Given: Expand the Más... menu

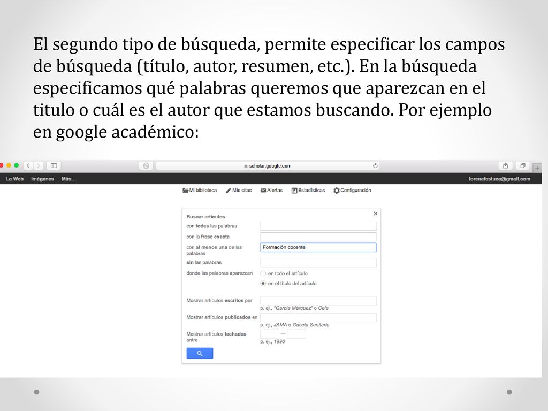Looking at the screenshot, I should pos(68,179).
